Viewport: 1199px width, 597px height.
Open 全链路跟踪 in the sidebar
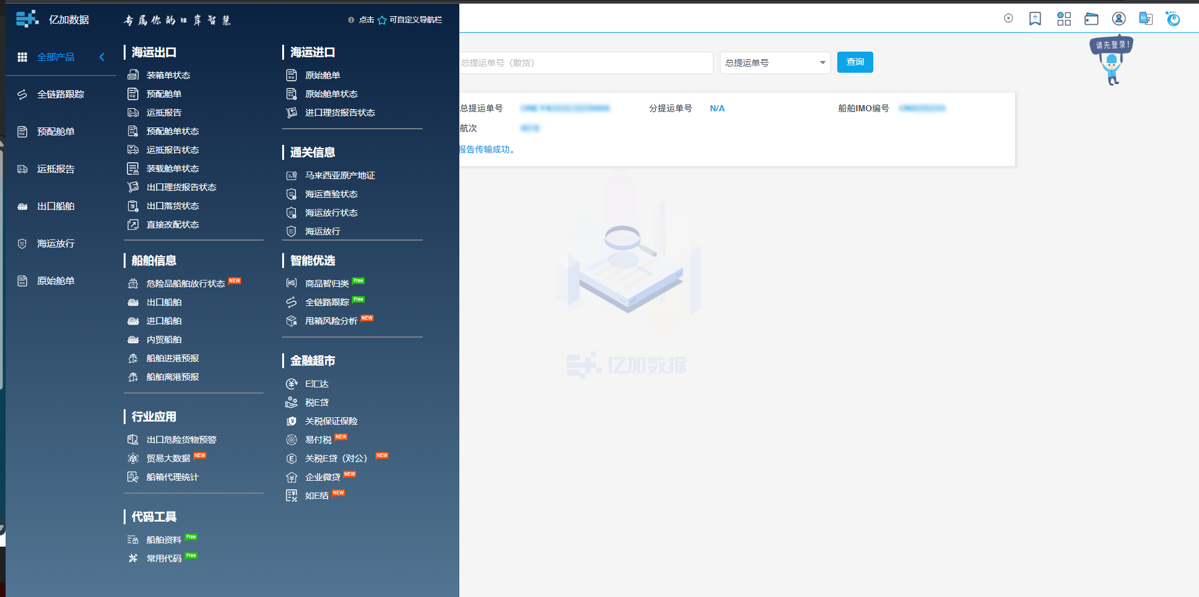point(60,95)
